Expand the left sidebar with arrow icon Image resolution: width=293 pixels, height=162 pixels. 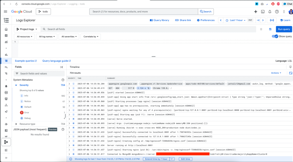(x=6, y=158)
